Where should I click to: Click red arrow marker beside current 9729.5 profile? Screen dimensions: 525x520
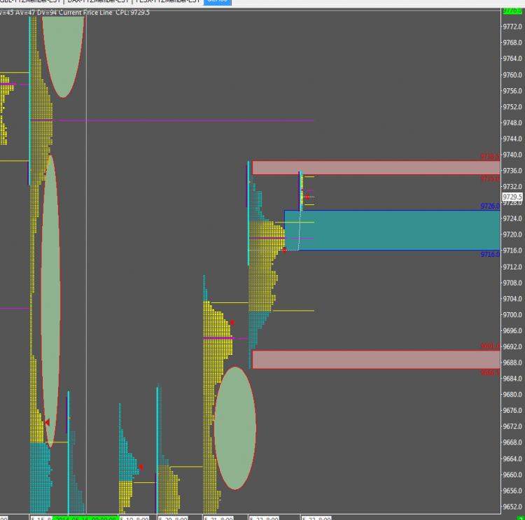coord(307,197)
